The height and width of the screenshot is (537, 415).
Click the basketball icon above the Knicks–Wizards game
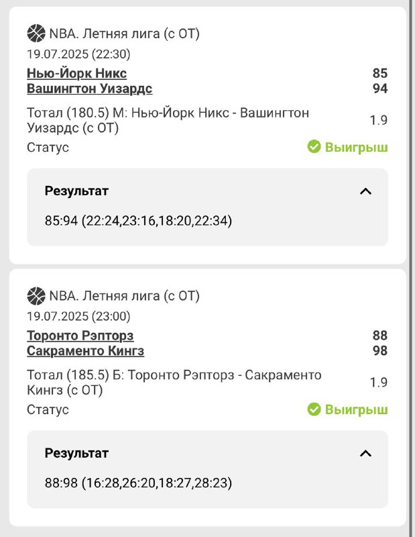36,33
